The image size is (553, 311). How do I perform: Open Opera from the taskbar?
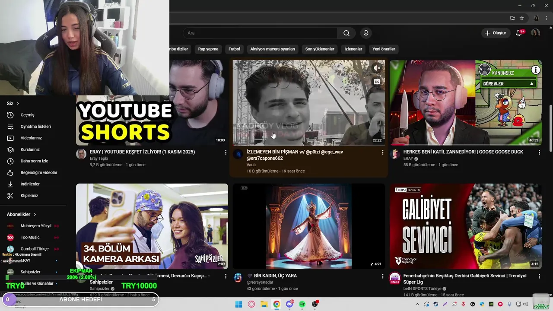pyautogui.click(x=251, y=304)
